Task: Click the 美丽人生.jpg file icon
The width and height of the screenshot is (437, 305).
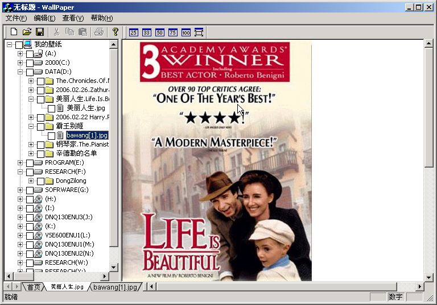Action: click(60, 108)
